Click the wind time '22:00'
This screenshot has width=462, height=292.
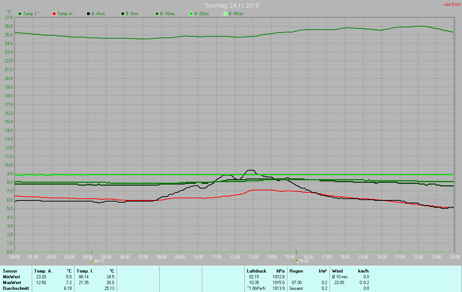click(x=339, y=282)
